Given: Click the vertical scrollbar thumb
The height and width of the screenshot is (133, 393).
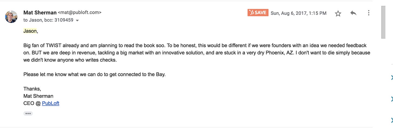Looking at the screenshot, I should pyautogui.click(x=383, y=22).
